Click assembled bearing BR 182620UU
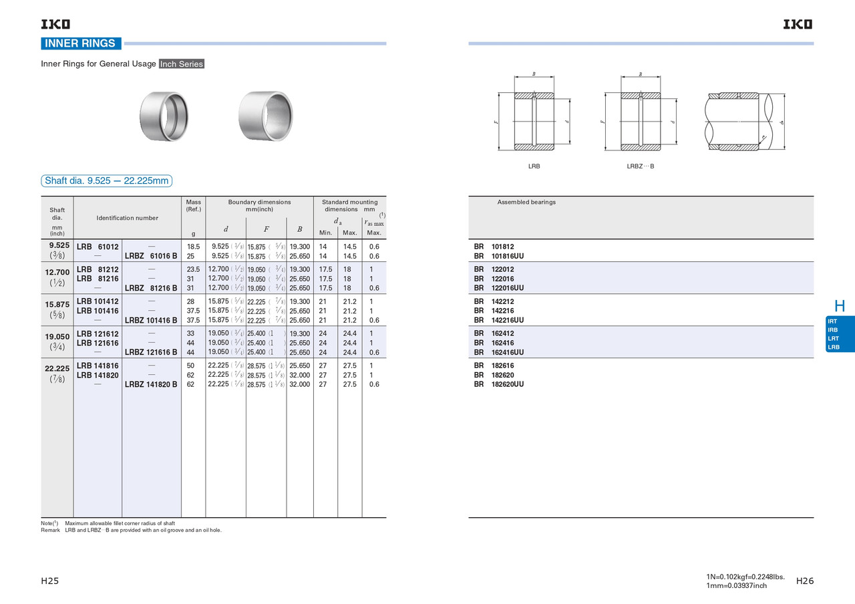The width and height of the screenshot is (855, 604). coord(499,384)
